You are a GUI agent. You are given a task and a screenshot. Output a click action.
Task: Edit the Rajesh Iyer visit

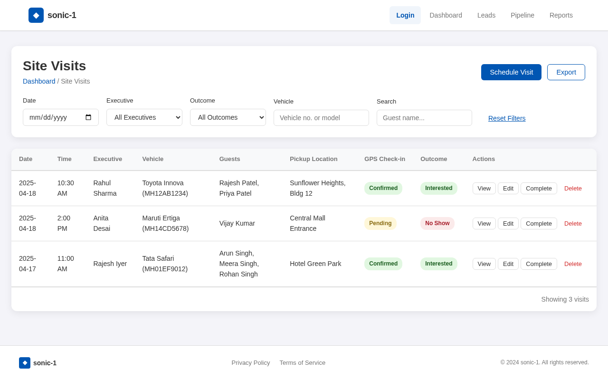508,264
